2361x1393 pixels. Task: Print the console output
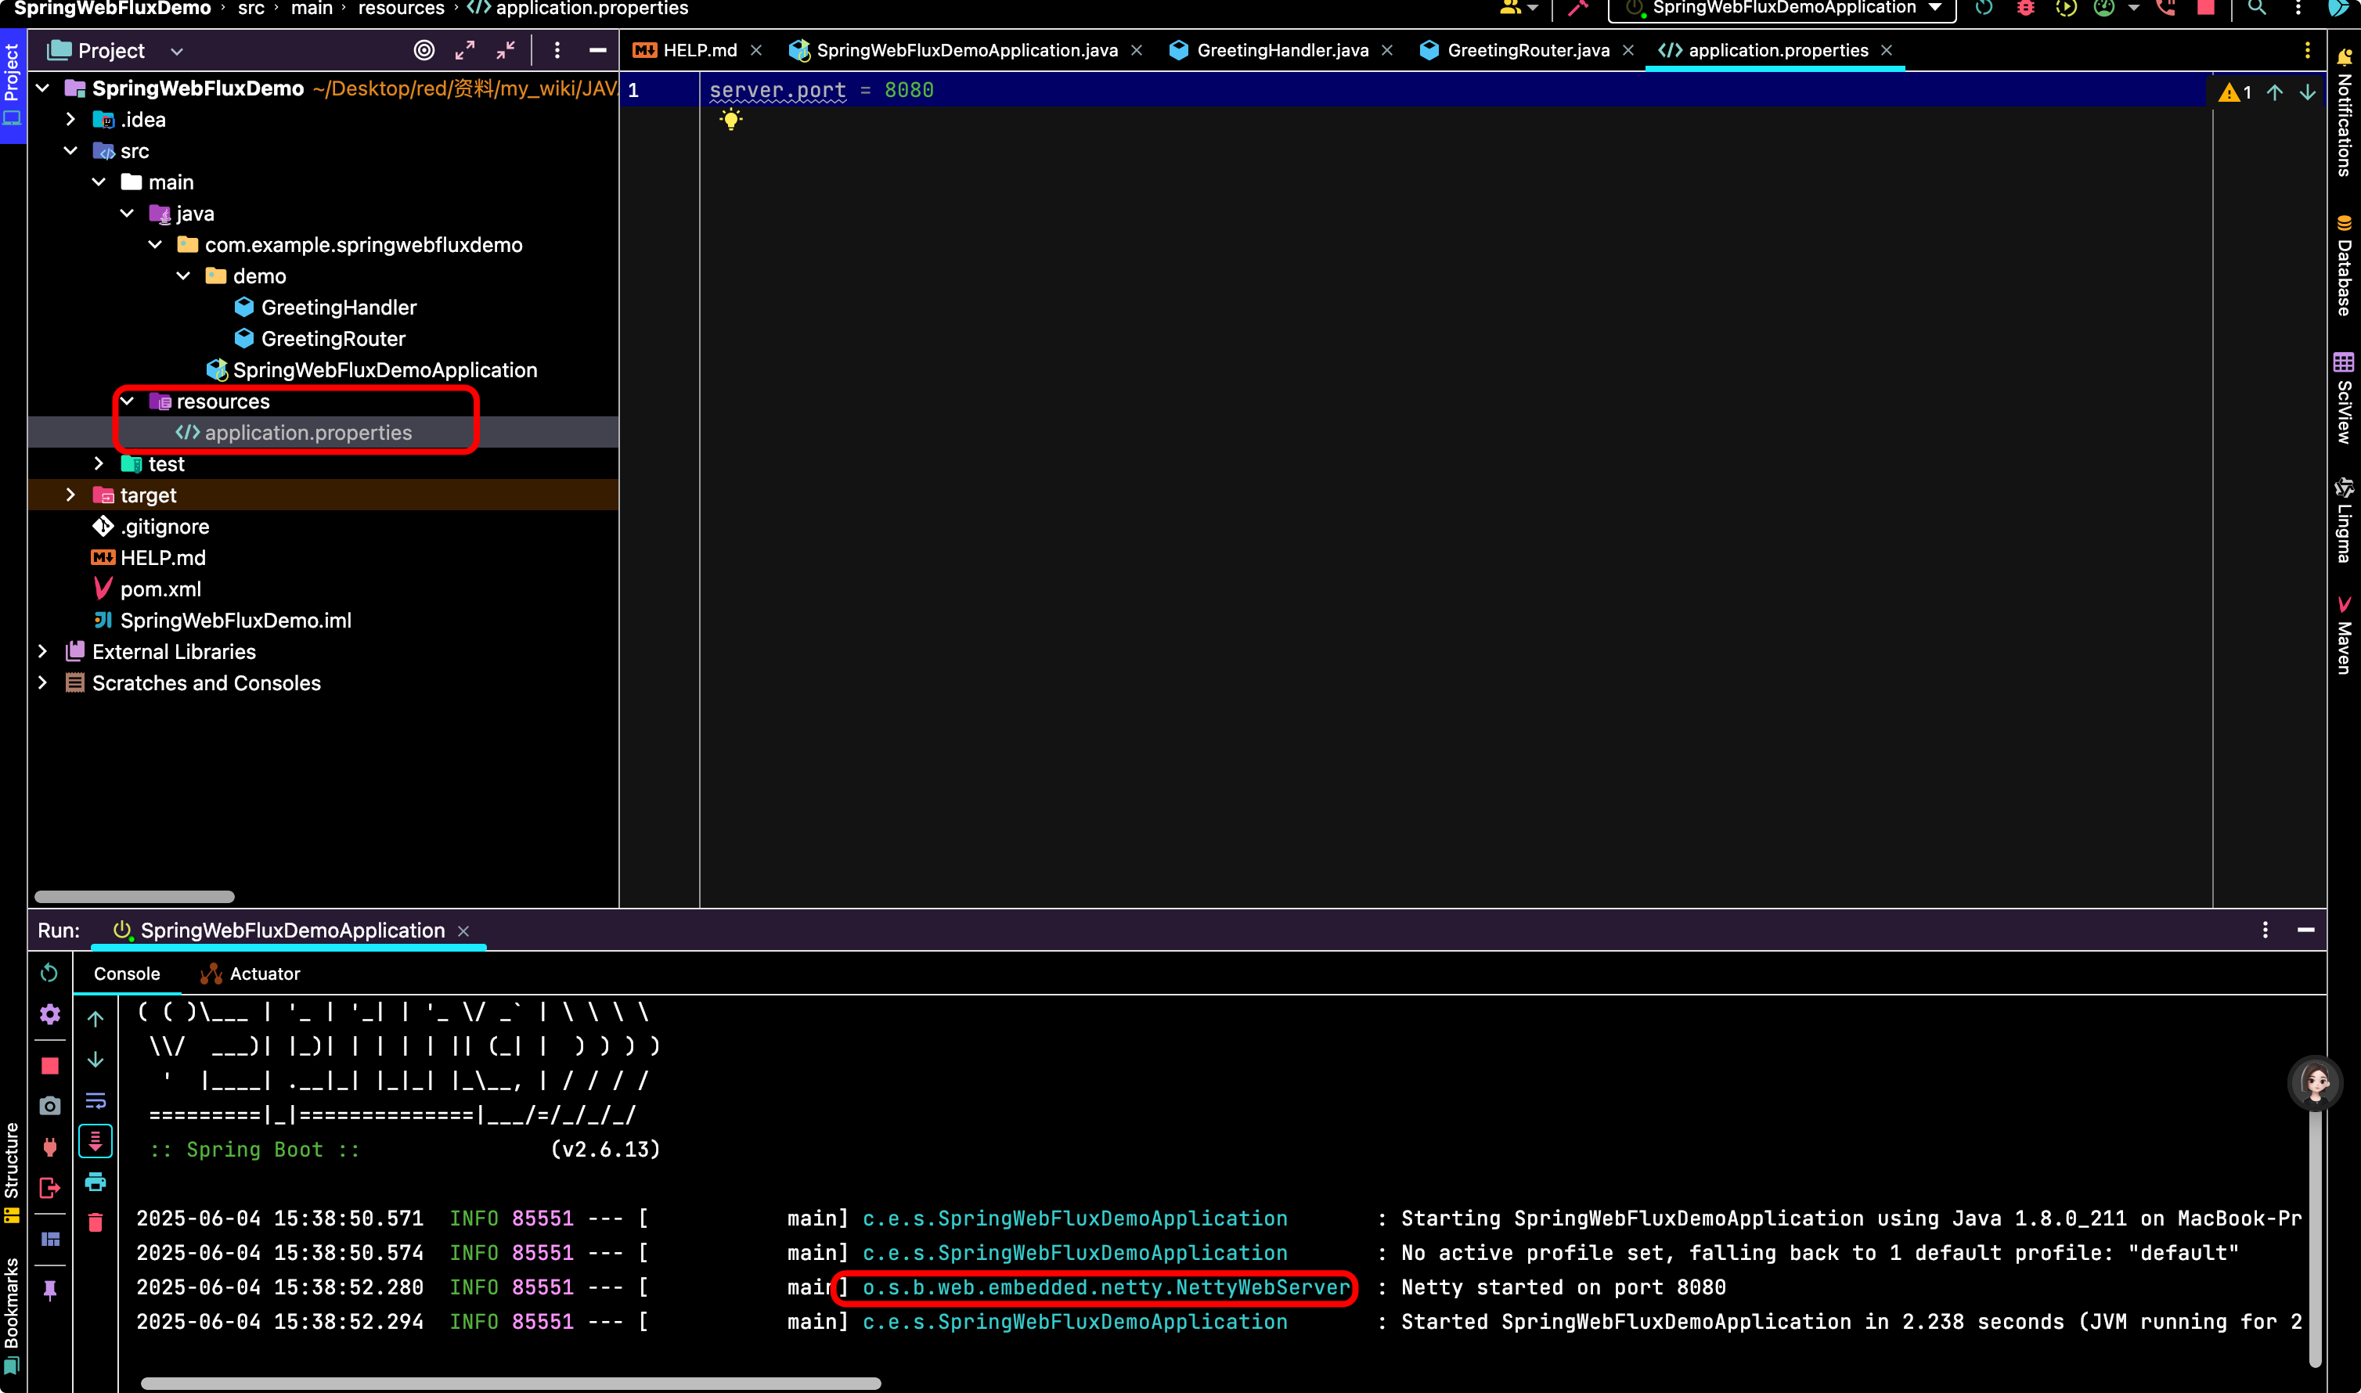(96, 1182)
